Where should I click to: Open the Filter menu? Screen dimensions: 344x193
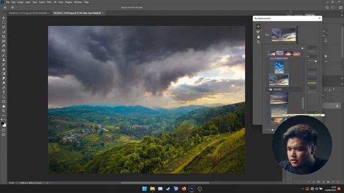click(x=49, y=2)
